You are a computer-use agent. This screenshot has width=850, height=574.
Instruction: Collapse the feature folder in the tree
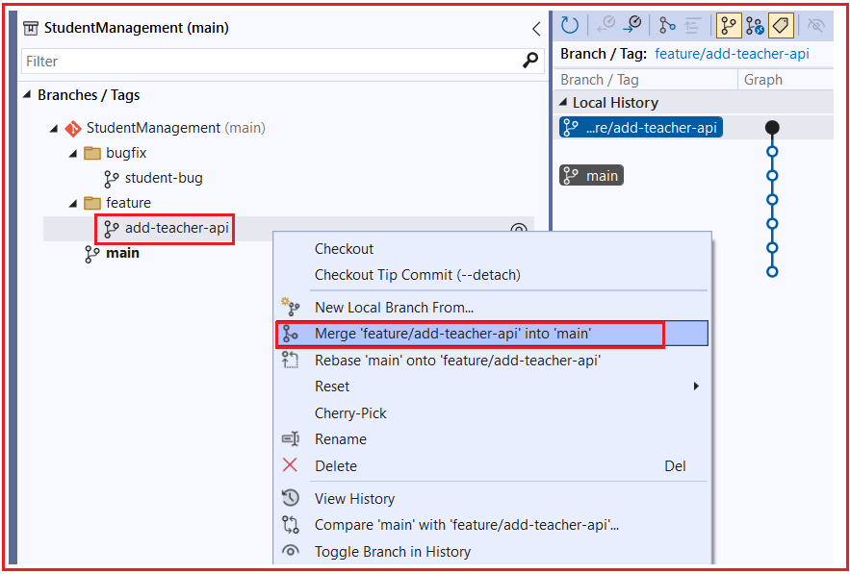point(71,203)
